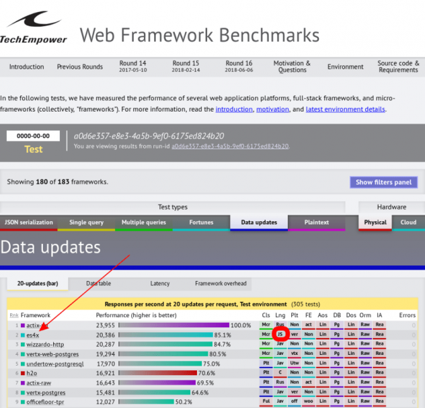
Task: Select the Plaintext test tab
Action: pyautogui.click(x=316, y=222)
